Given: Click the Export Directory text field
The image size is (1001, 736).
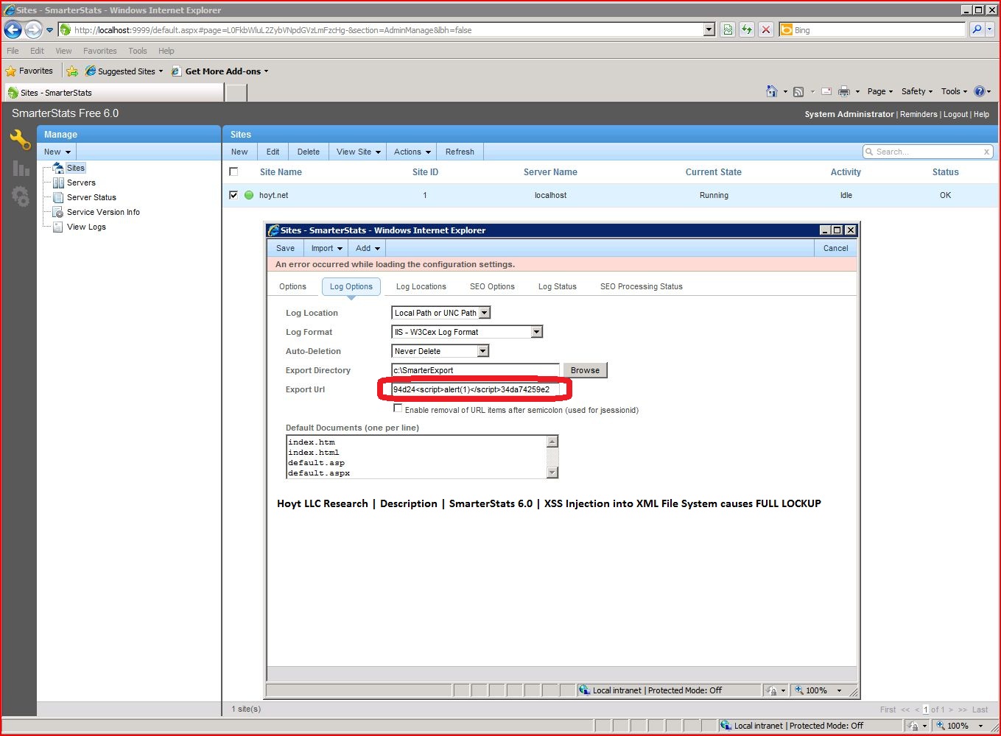Looking at the screenshot, I should click(475, 370).
